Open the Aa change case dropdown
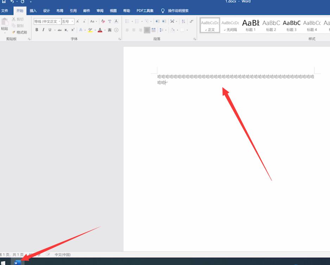The image size is (330, 265). click(x=93, y=21)
